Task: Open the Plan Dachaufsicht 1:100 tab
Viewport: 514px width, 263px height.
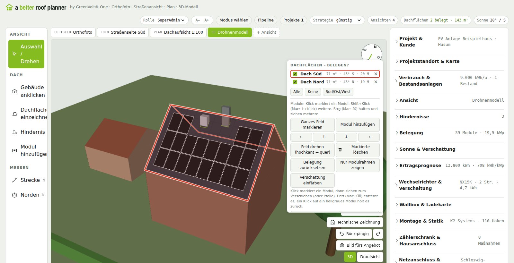Action: pos(178,32)
